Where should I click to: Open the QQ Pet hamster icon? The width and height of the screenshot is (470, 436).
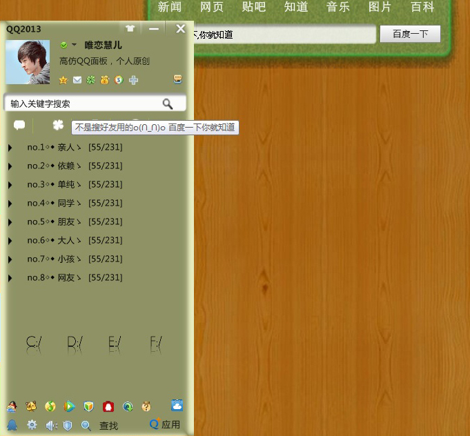pos(31,406)
